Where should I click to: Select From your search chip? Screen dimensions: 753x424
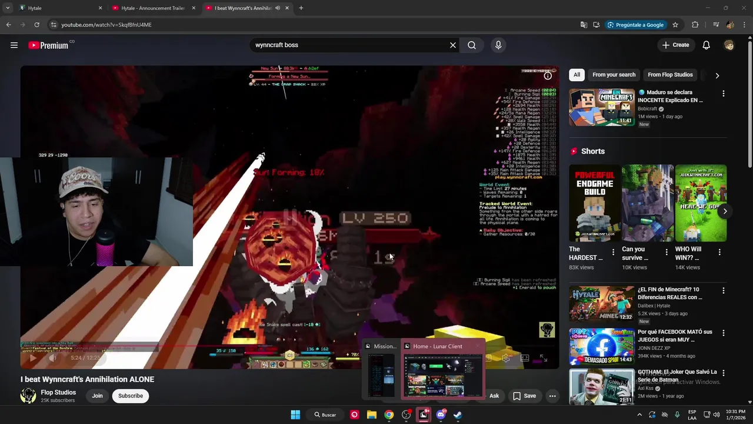pyautogui.click(x=614, y=75)
